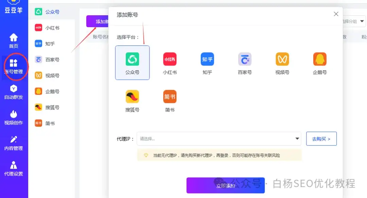This screenshot has height=198, width=367.
Task: Go to 首页 home in left sidebar
Action: click(14, 41)
